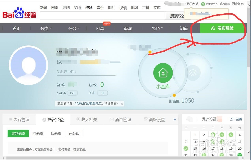The image size is (251, 160).
Task: Click the user avatar placeholder image
Action: click(28, 65)
